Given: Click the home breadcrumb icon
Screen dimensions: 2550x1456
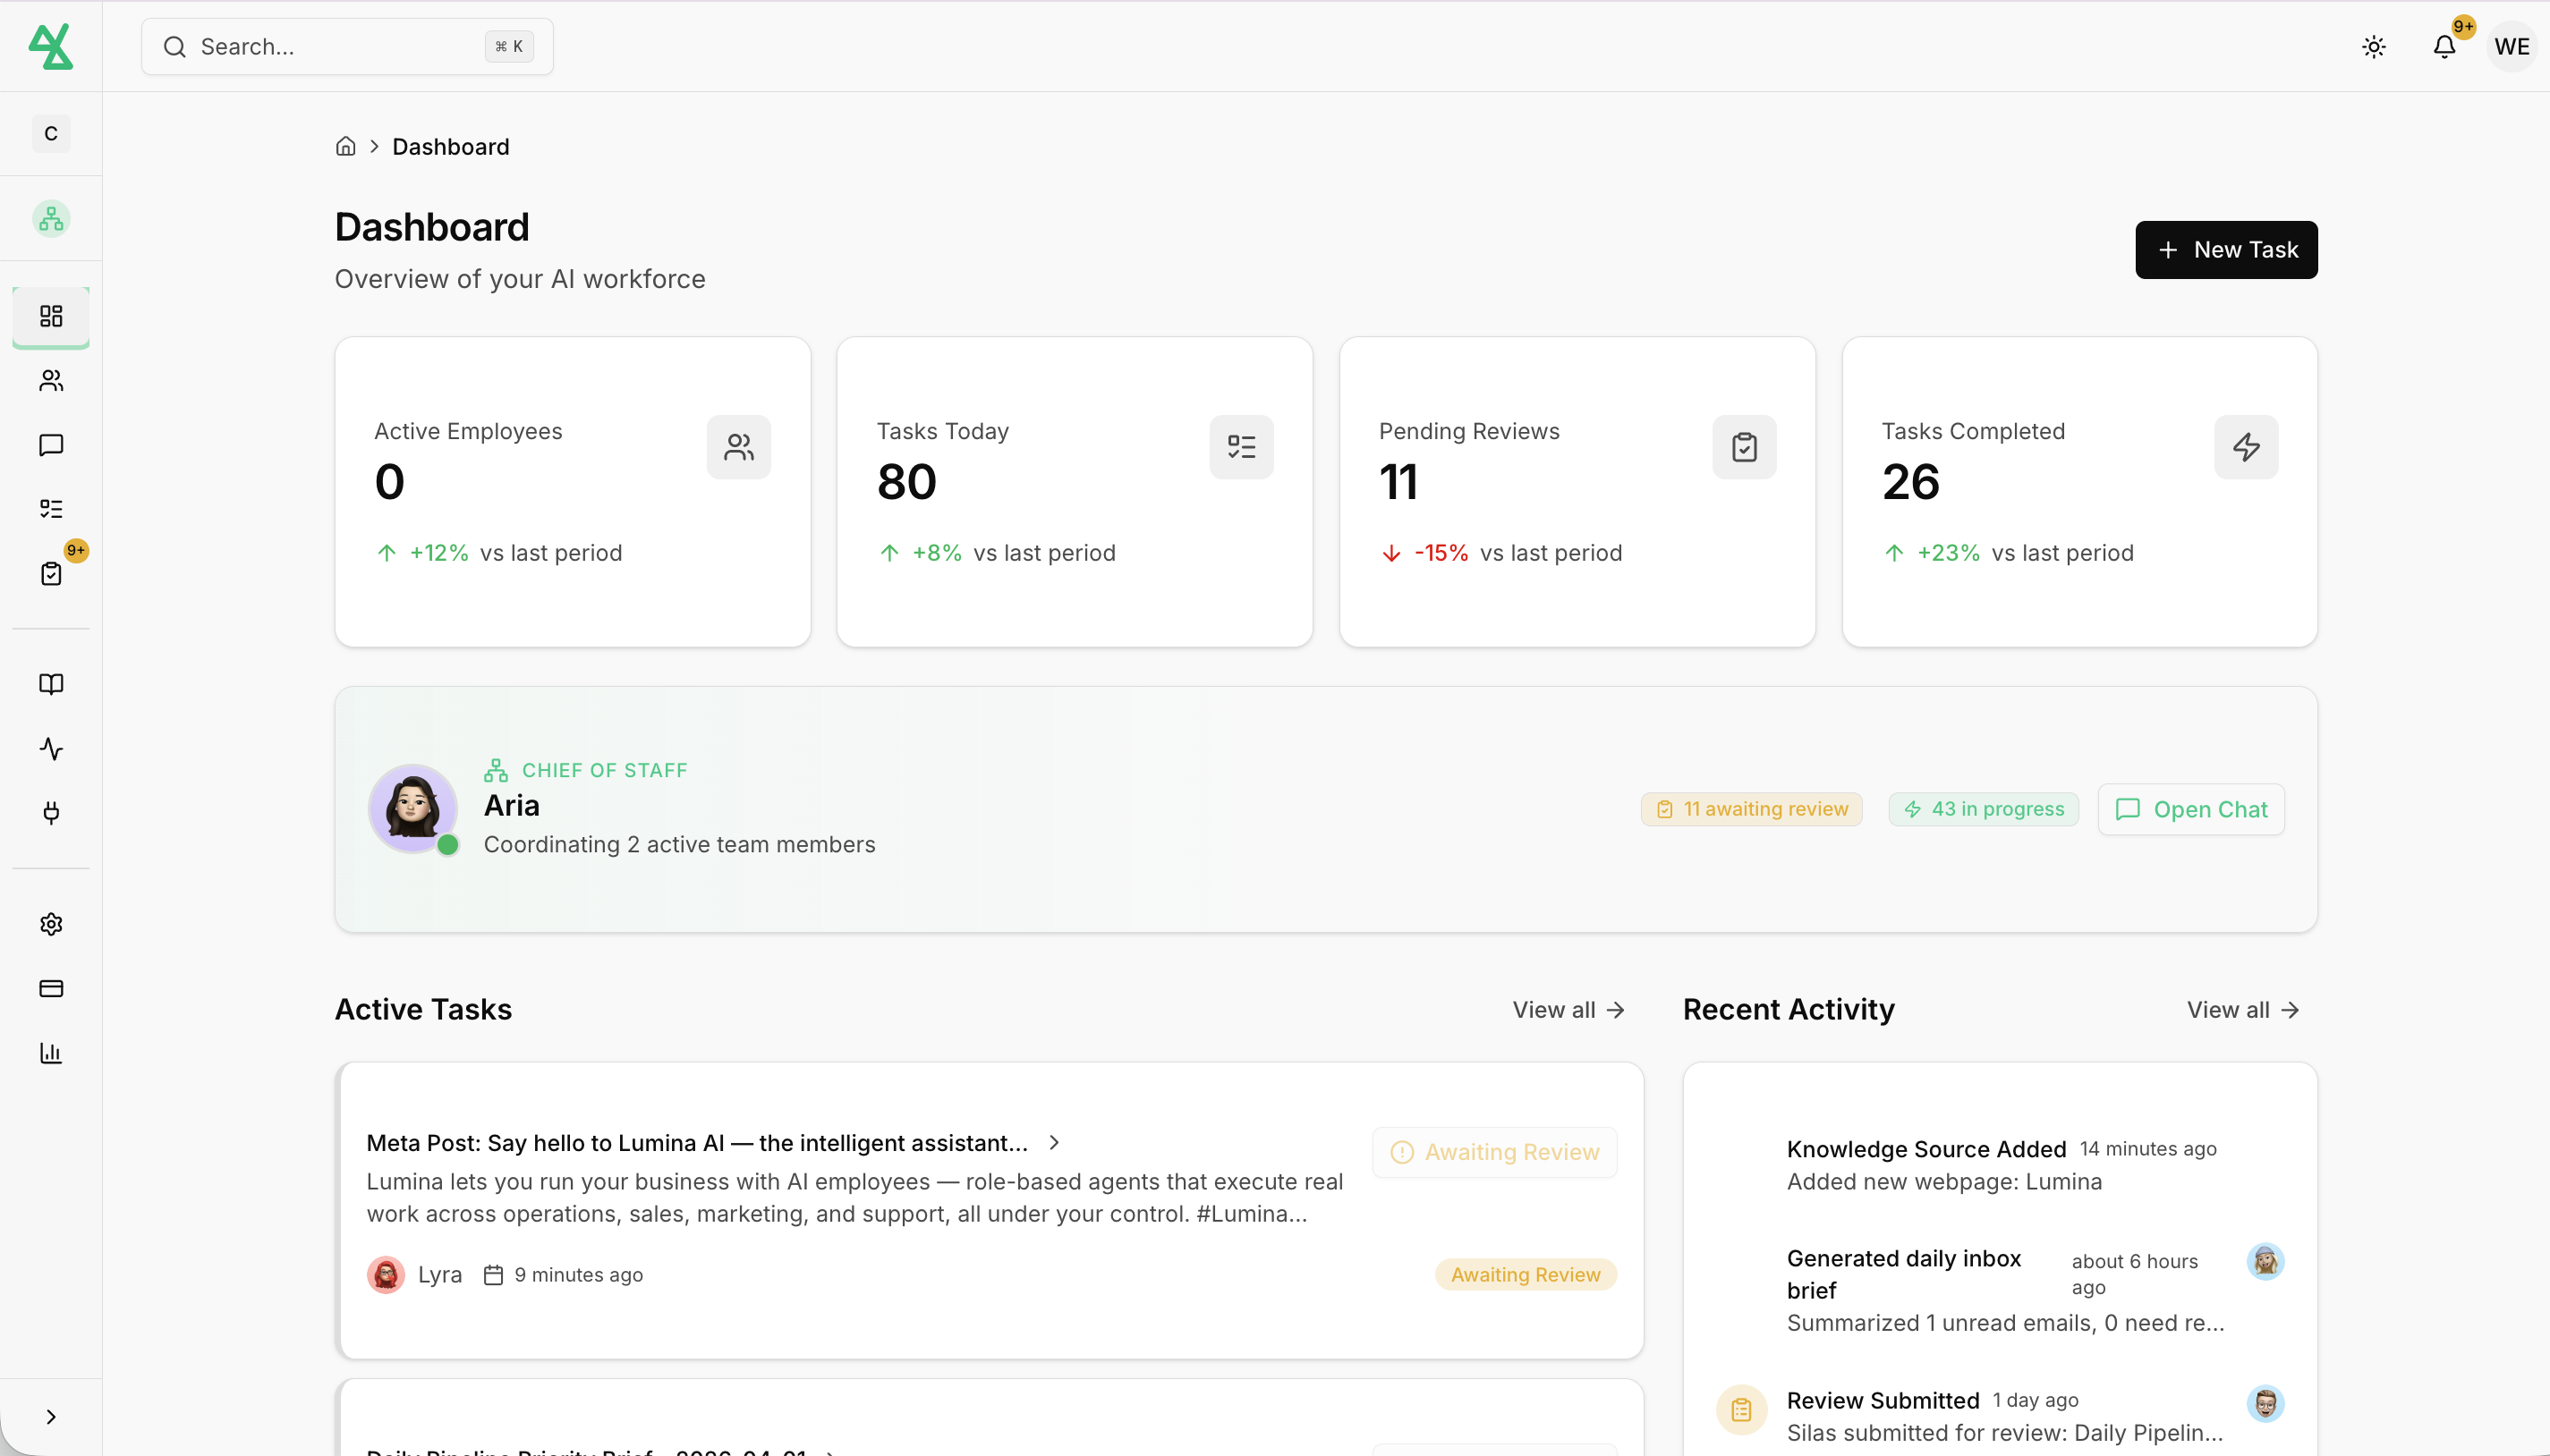Looking at the screenshot, I should [345, 147].
